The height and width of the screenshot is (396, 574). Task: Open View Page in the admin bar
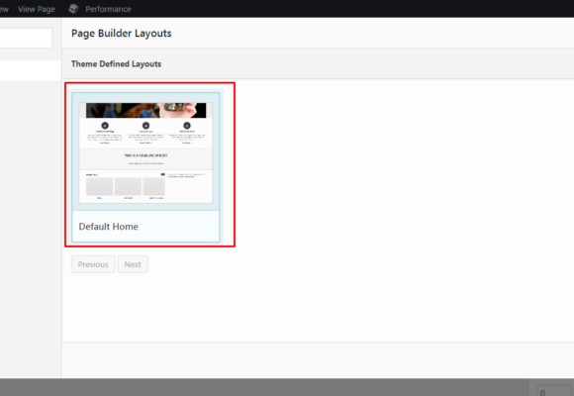tap(37, 9)
